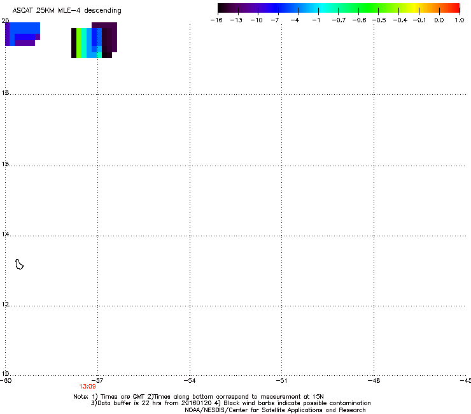471x414 pixels.
Task: Click the 1.0 color bar label
Action: coord(460,20)
